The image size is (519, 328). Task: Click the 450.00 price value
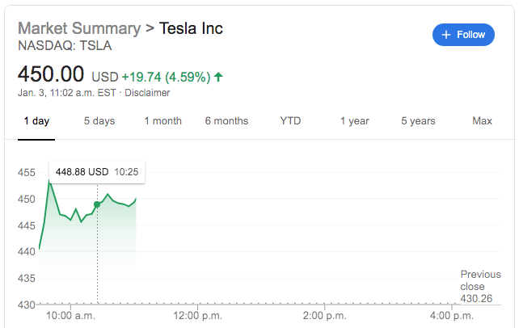click(51, 75)
